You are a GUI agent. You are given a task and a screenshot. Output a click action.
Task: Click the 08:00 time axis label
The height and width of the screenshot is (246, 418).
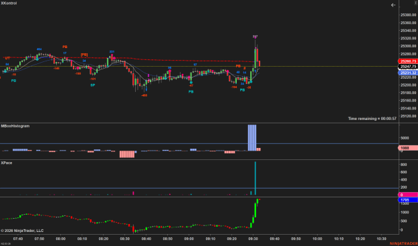(60, 239)
